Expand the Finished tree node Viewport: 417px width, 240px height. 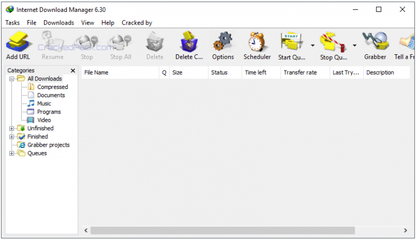[12, 137]
